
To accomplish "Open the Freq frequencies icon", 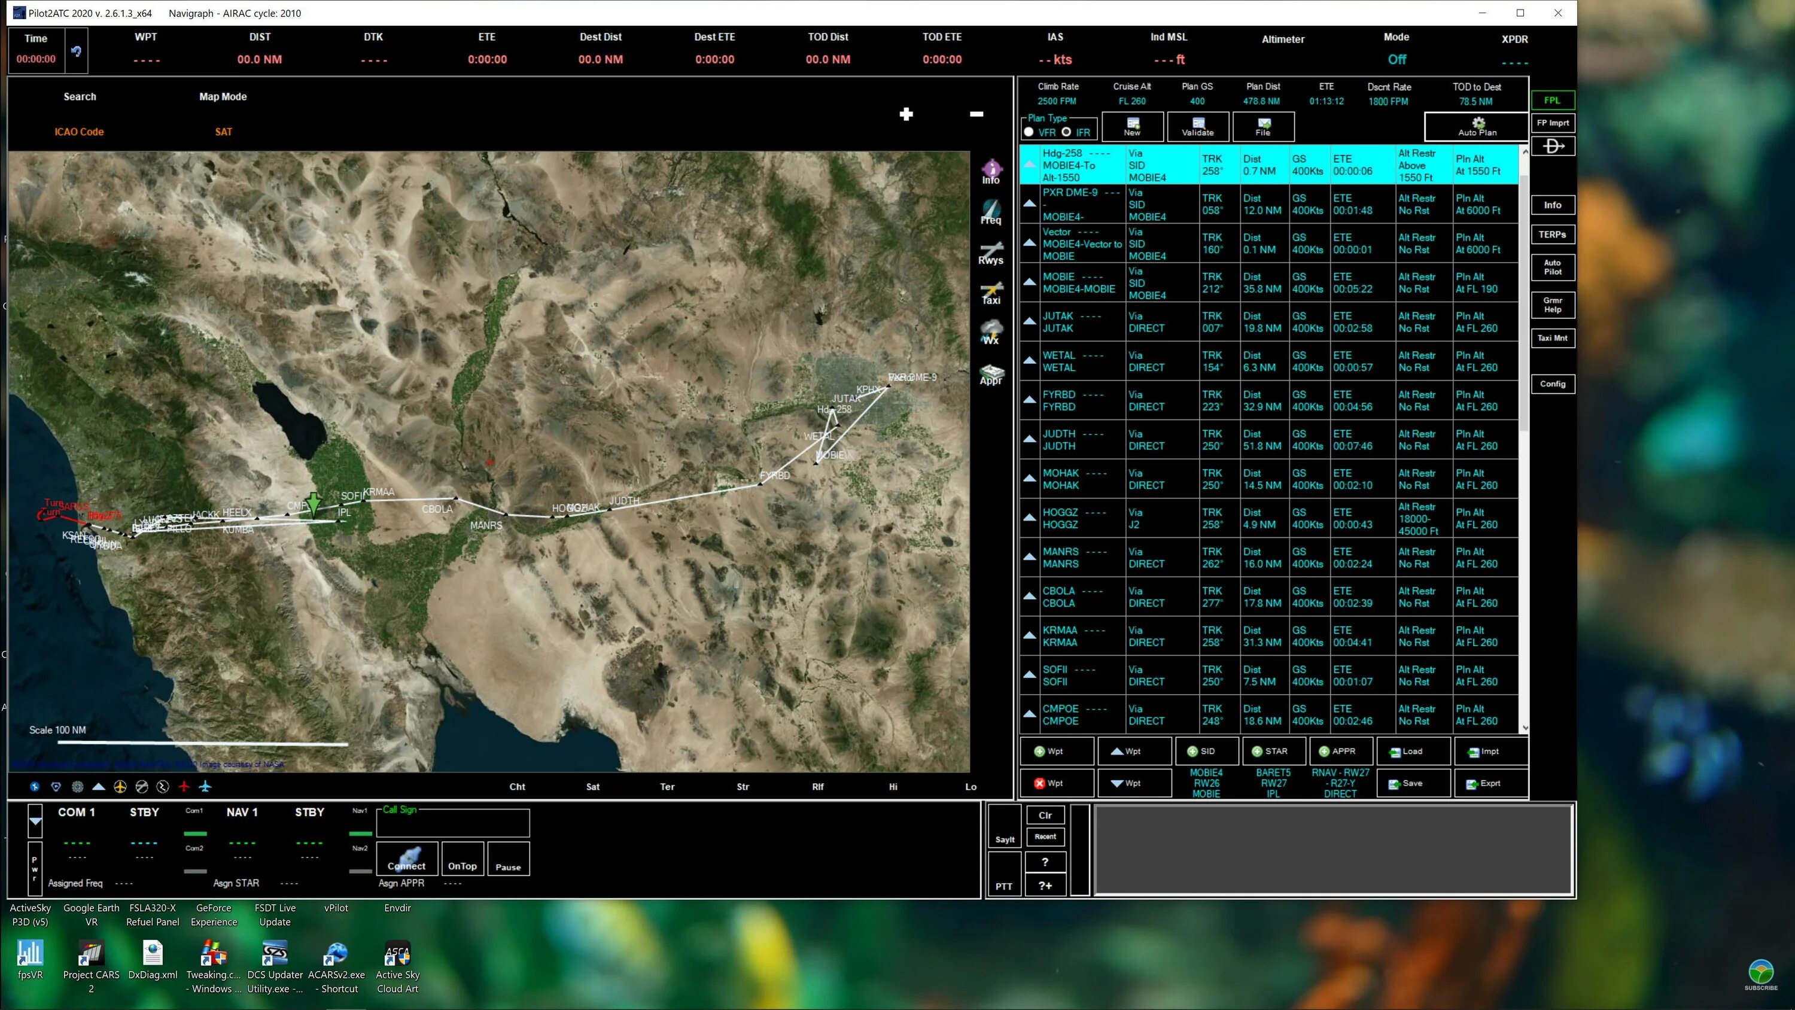I will click(x=991, y=212).
